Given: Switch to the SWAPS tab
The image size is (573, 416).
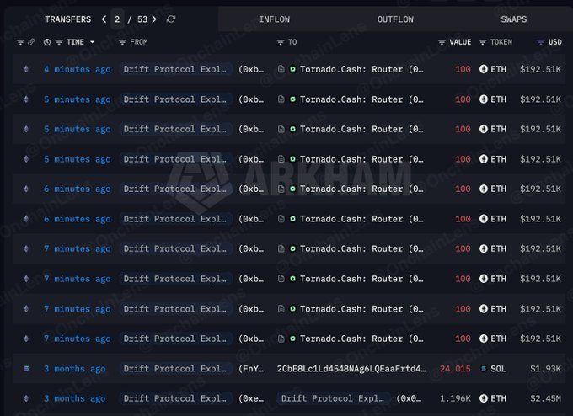Looking at the screenshot, I should tap(514, 19).
